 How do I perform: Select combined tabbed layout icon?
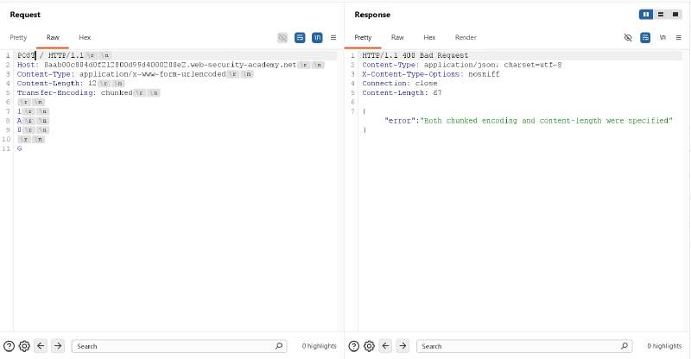pos(675,15)
